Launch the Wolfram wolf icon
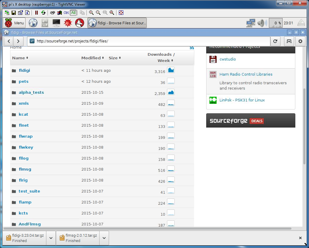 pyautogui.click(x=80, y=23)
